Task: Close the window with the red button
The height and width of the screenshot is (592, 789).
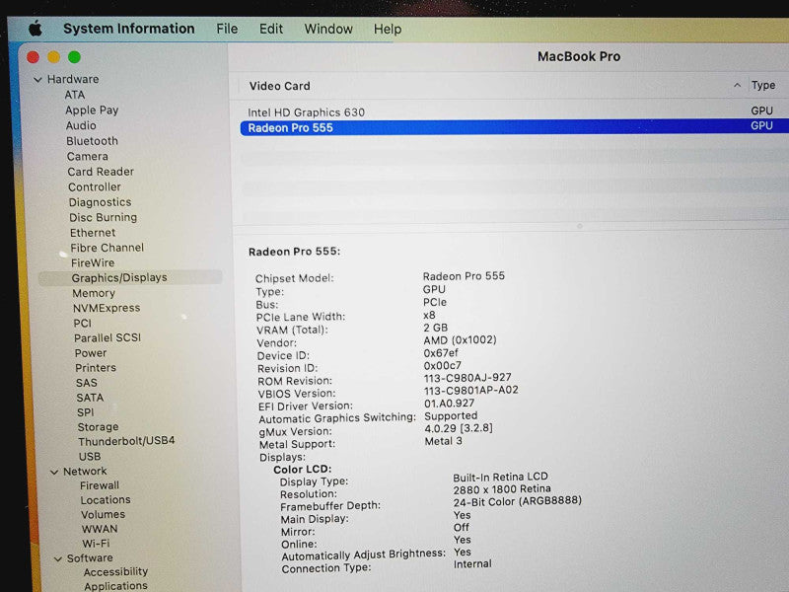Action: (x=34, y=57)
